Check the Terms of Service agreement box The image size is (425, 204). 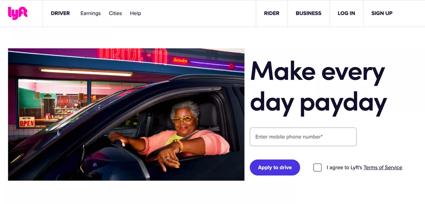point(317,167)
